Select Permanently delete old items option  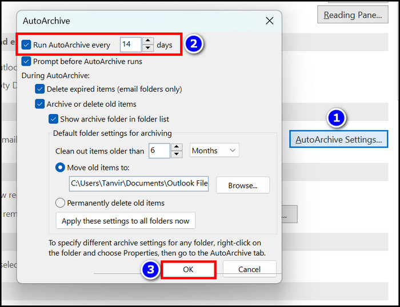tap(60, 203)
